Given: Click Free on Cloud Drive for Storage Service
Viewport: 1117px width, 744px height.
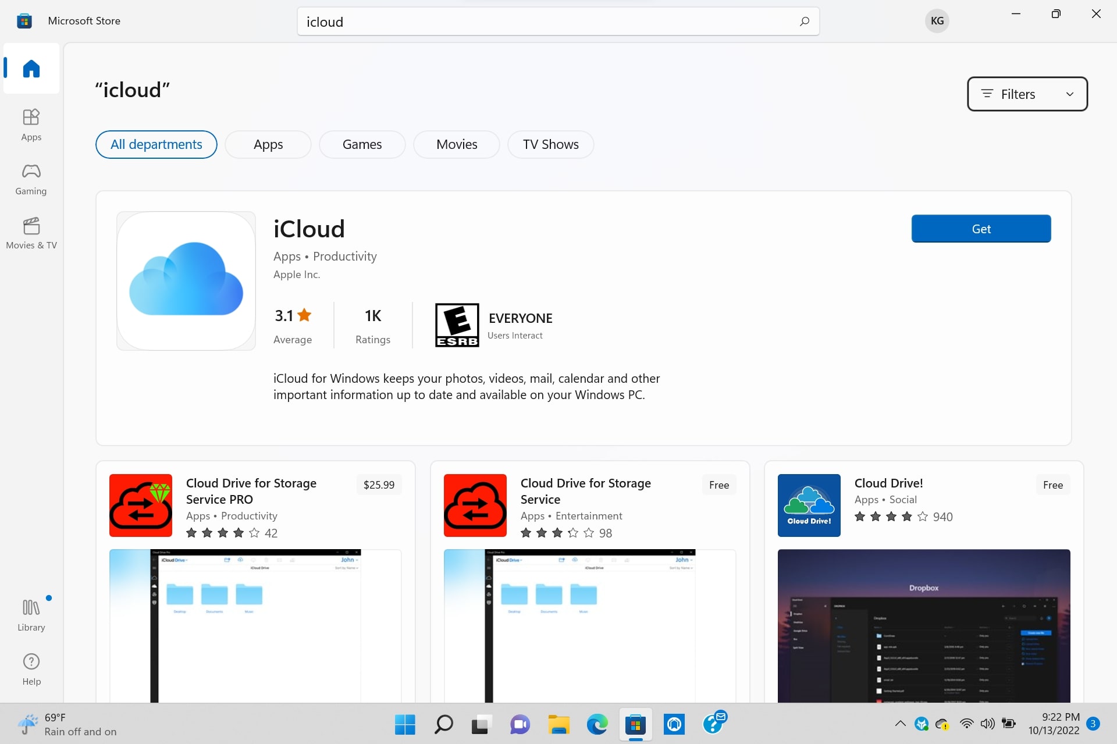Looking at the screenshot, I should tap(718, 485).
